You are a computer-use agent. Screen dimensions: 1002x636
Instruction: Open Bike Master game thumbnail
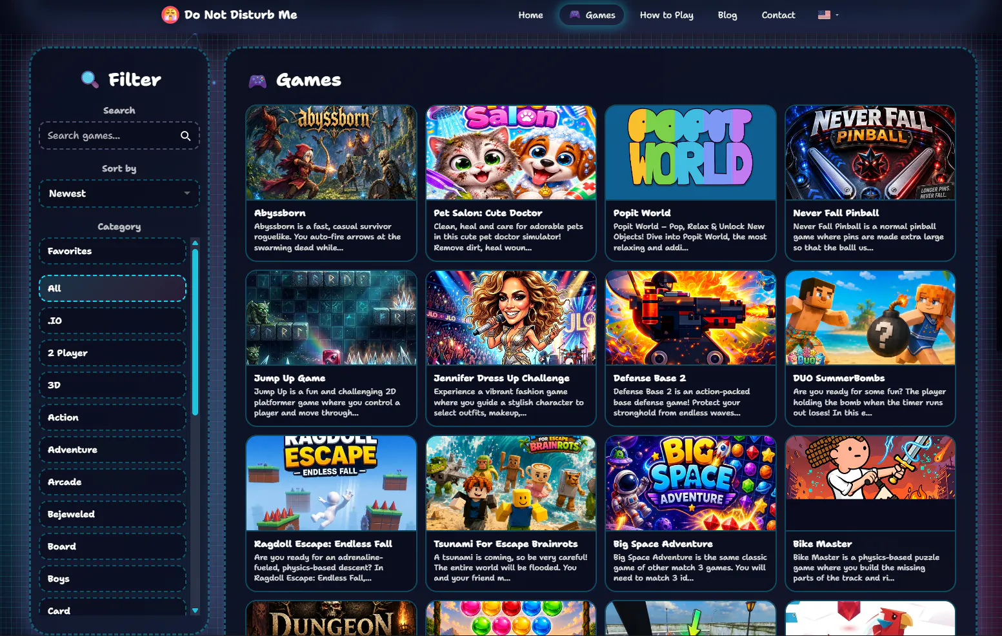pyautogui.click(x=870, y=483)
